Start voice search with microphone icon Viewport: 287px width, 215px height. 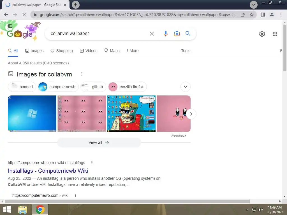[x=165, y=34]
